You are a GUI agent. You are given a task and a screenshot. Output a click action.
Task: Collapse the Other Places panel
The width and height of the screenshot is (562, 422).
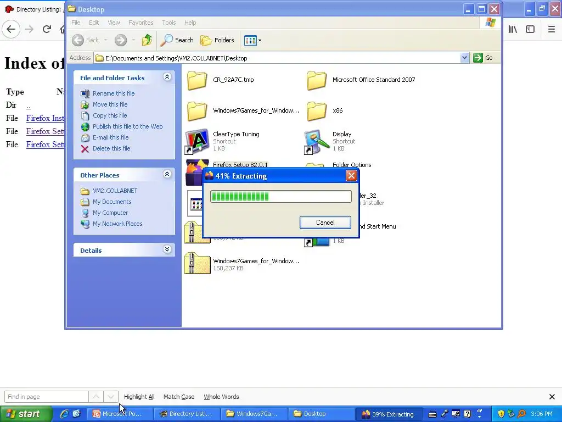(167, 174)
